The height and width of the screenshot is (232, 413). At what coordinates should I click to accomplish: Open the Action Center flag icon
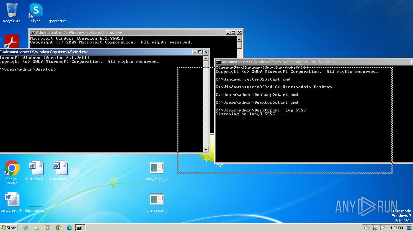[383, 228]
